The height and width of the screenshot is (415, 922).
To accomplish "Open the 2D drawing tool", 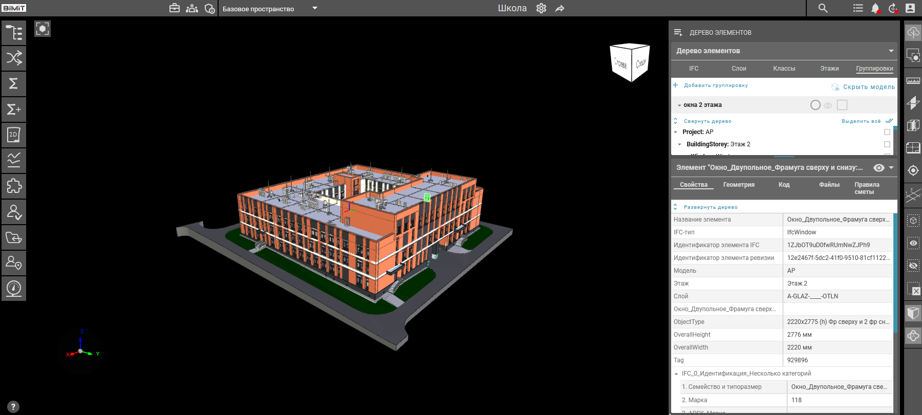I will tap(14, 135).
